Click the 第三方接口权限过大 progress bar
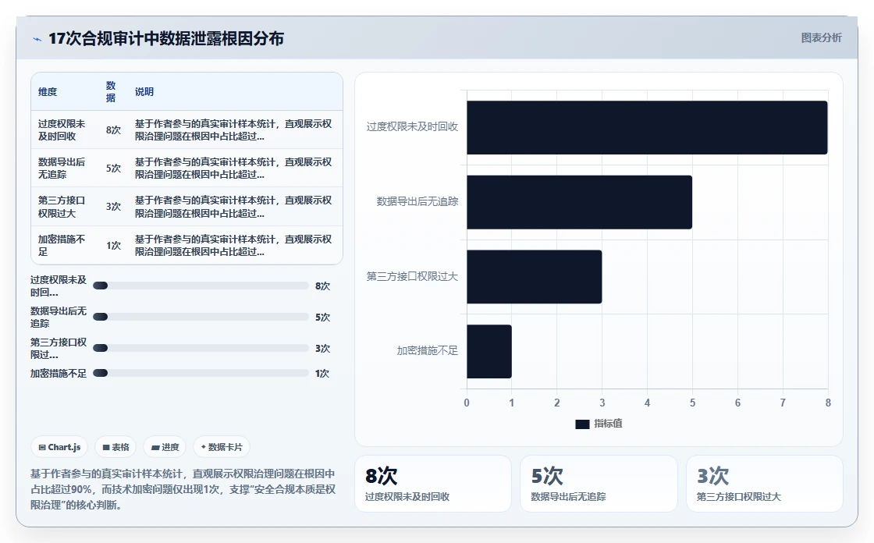The image size is (874, 543). click(201, 349)
